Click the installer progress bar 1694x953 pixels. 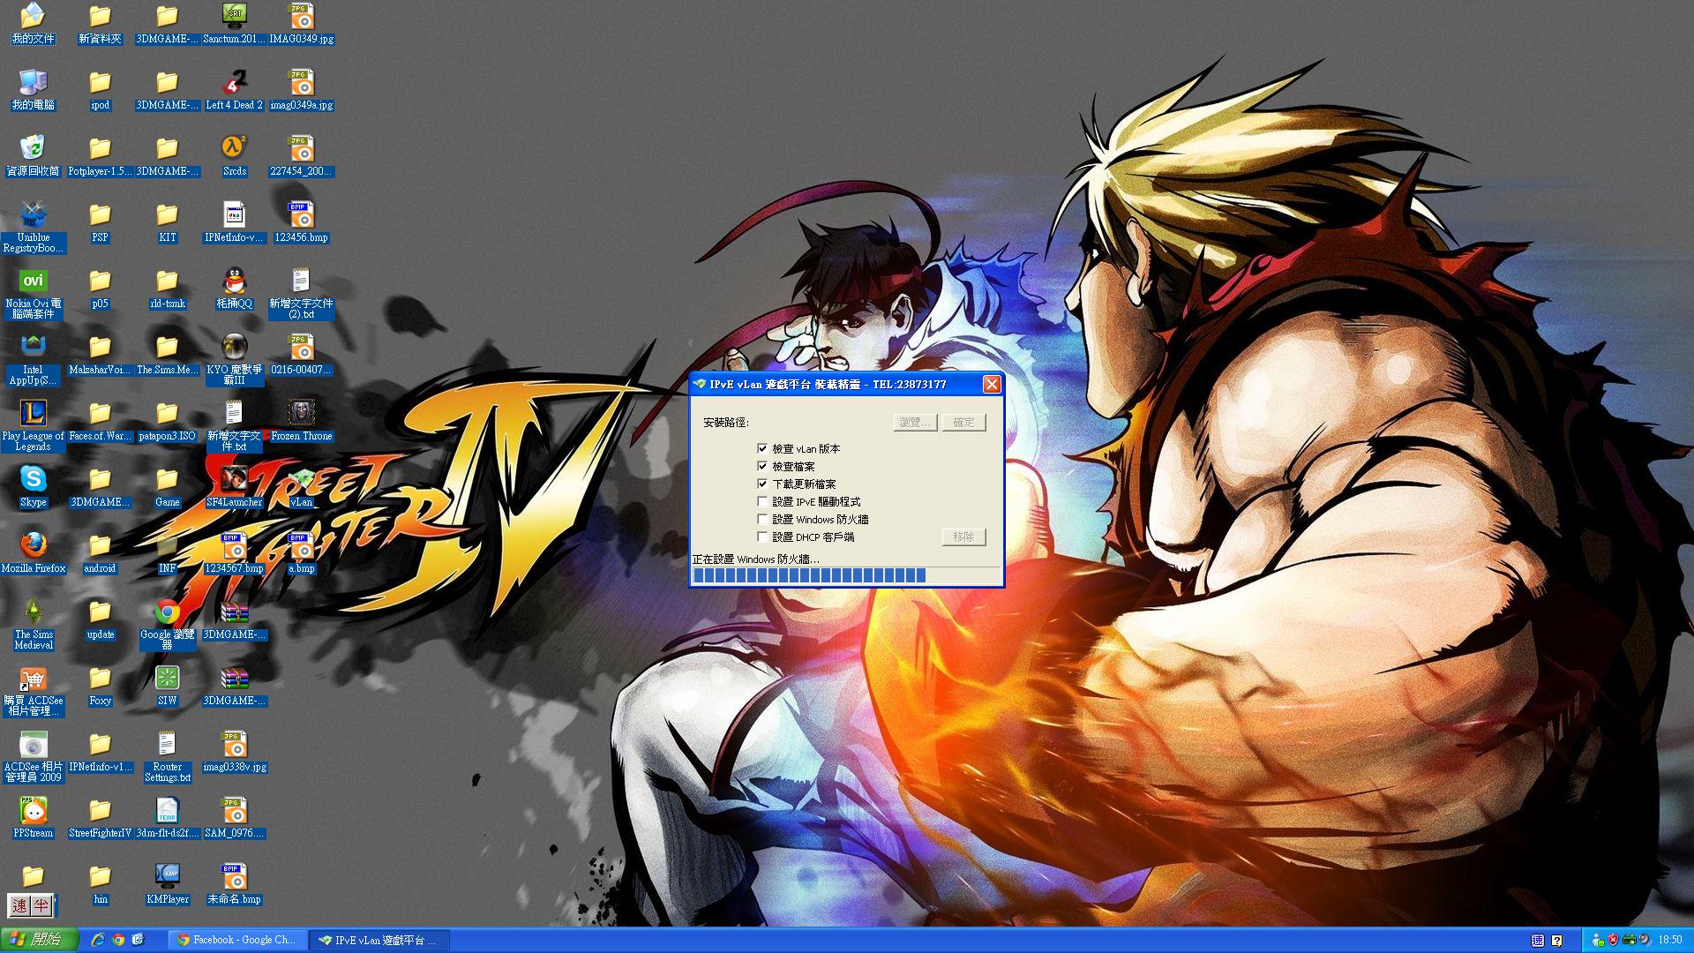point(845,575)
